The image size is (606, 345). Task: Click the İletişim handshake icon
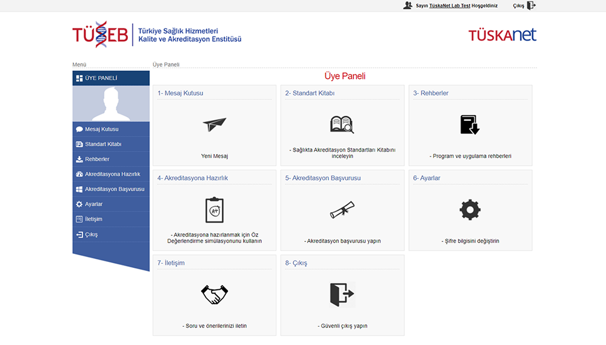click(x=215, y=295)
